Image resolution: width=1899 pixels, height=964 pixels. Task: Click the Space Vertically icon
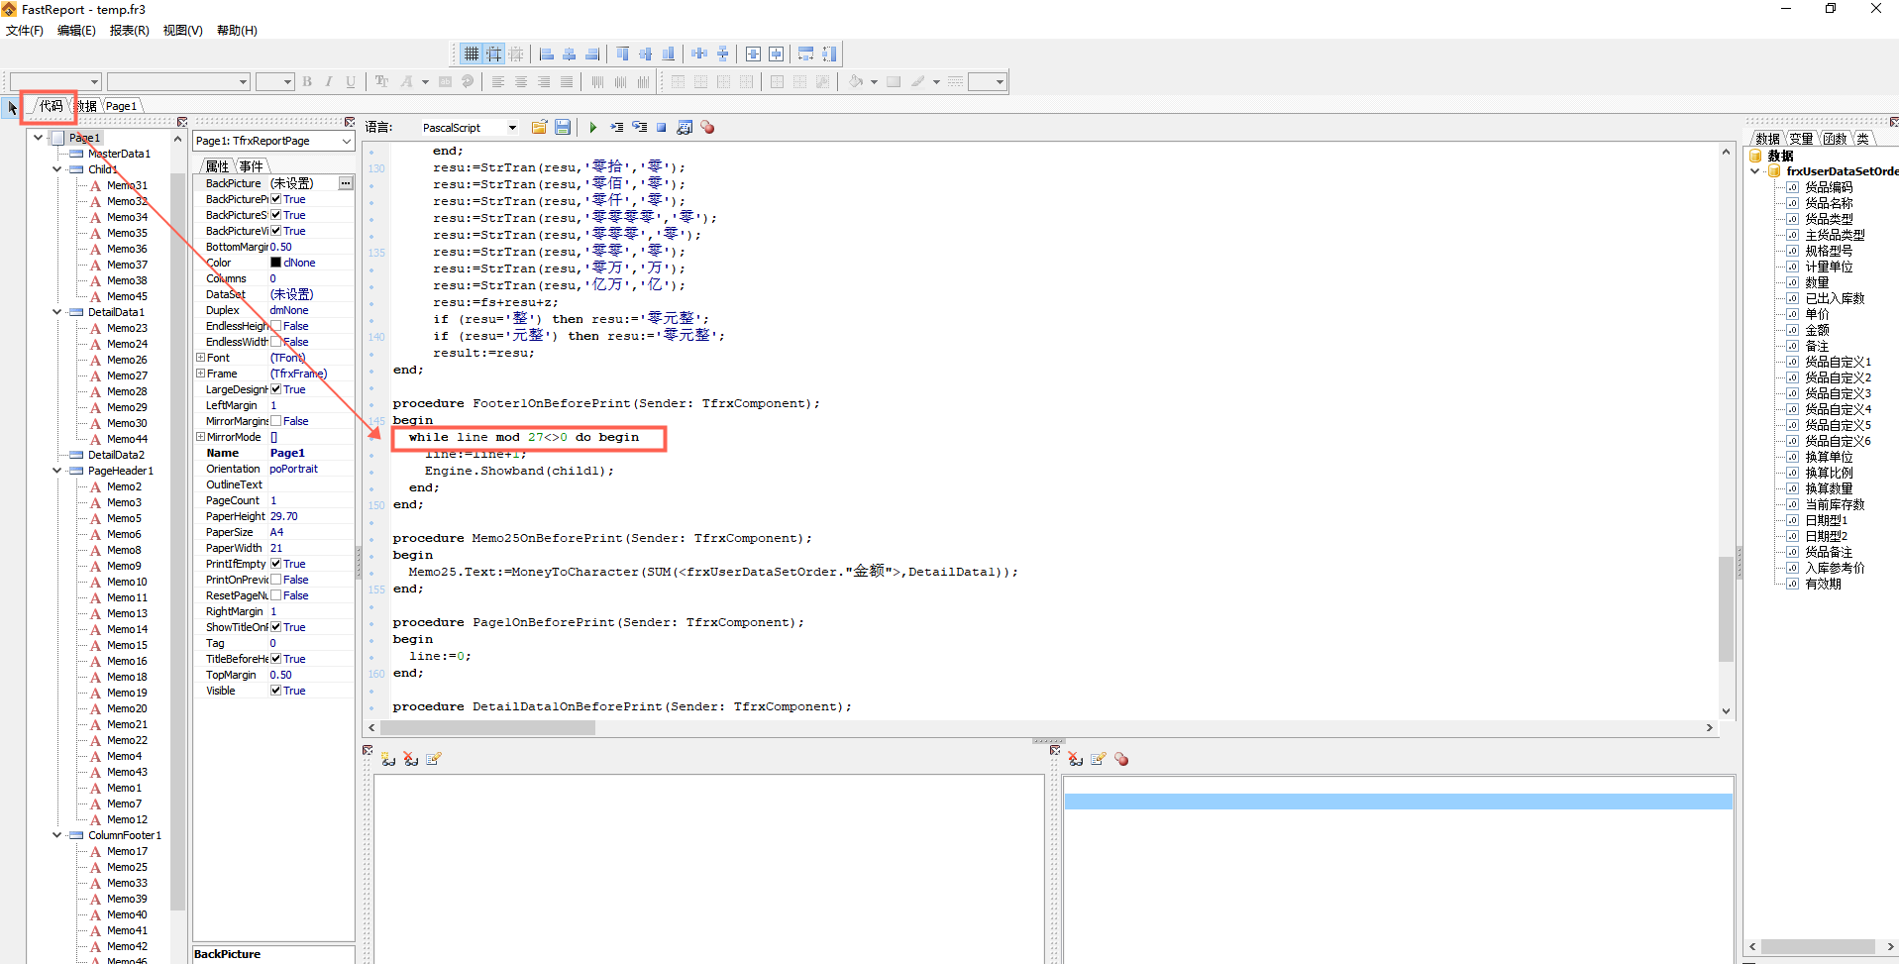722,54
